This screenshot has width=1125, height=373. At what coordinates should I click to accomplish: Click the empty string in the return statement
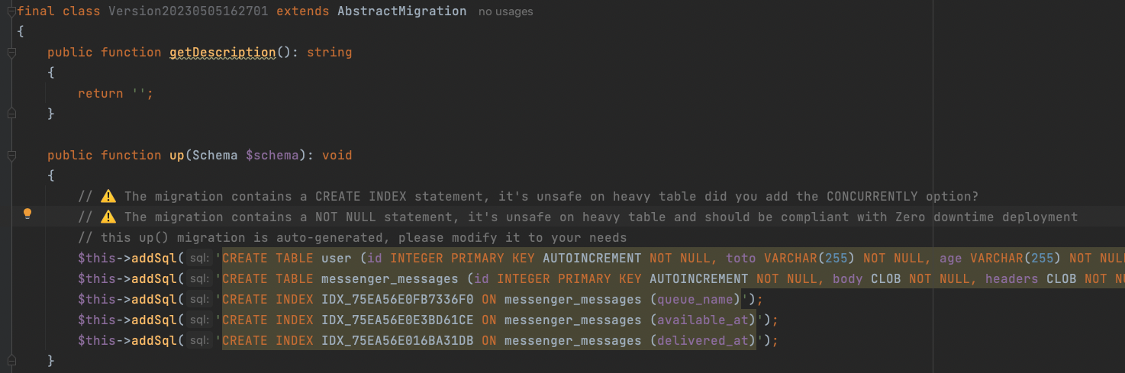pyautogui.click(x=138, y=94)
